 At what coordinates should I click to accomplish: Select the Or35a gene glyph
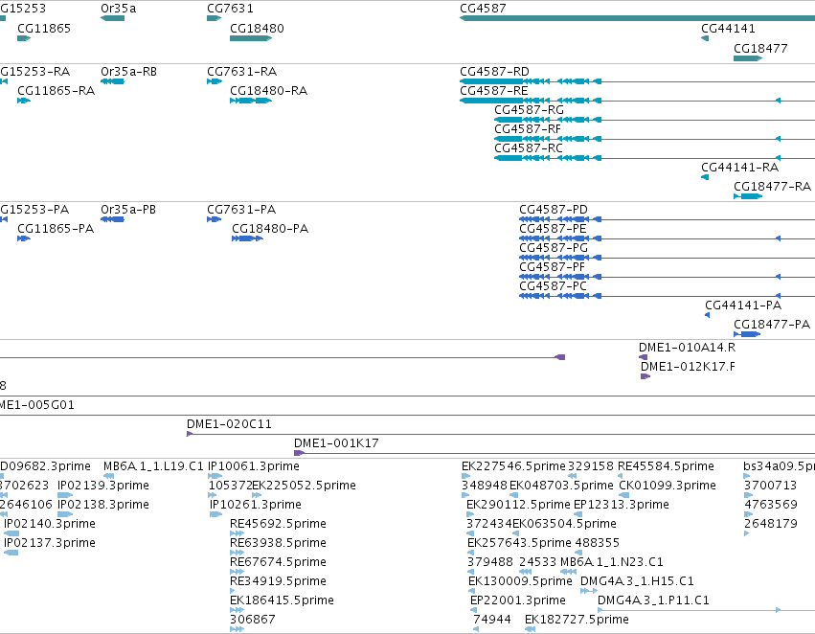(x=112, y=18)
